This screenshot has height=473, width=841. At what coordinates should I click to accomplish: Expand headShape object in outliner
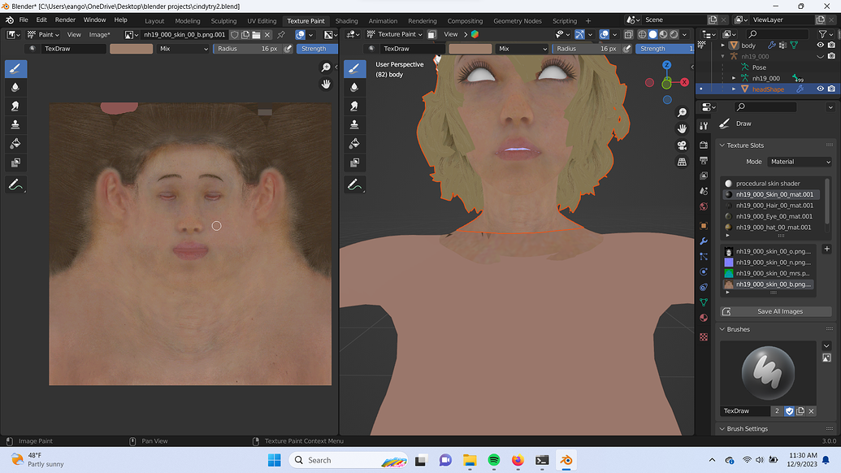[x=734, y=89]
